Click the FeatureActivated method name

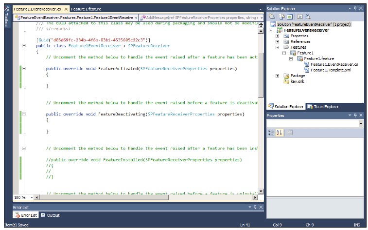118,69
